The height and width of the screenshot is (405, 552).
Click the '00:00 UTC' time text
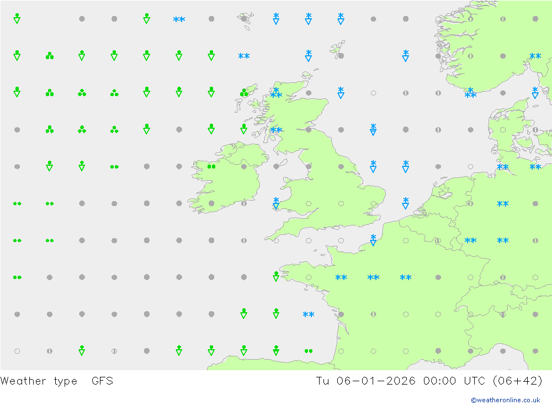[x=454, y=381]
